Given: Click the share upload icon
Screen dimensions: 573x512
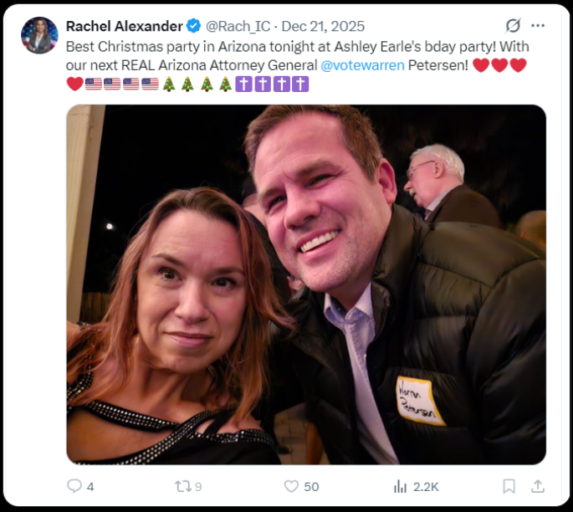Looking at the screenshot, I should (538, 486).
